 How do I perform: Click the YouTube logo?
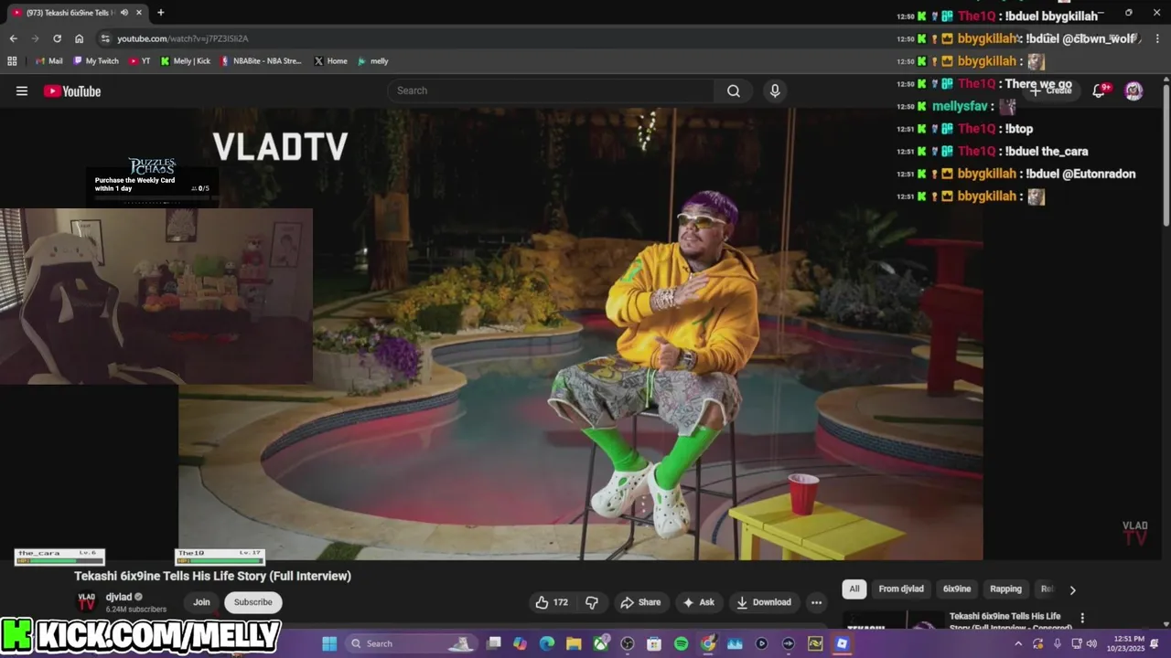point(72,90)
